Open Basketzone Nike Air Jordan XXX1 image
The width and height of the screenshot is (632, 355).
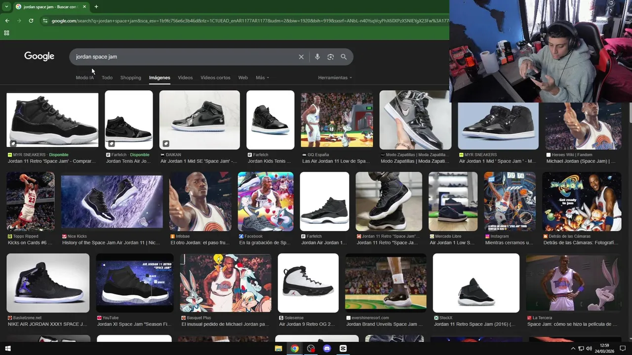tap(48, 283)
